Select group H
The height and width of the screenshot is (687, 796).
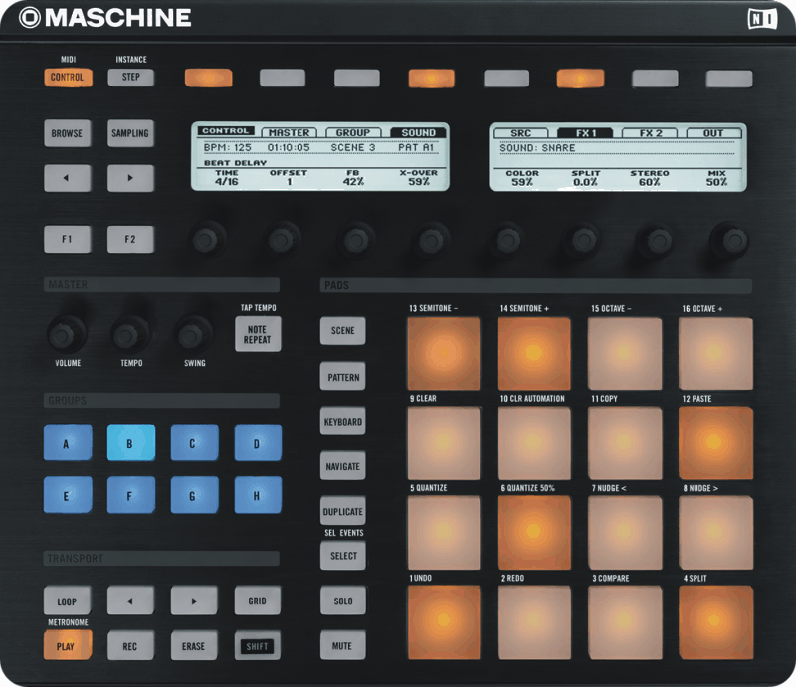(258, 494)
